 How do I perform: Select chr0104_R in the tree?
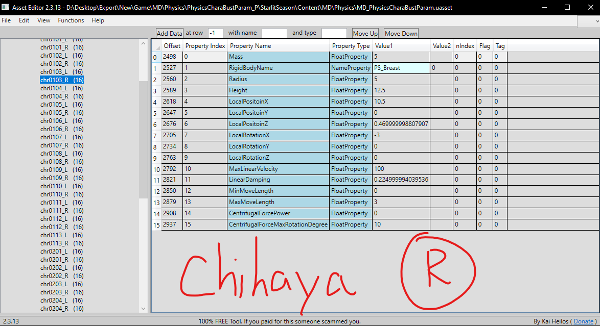(x=62, y=96)
